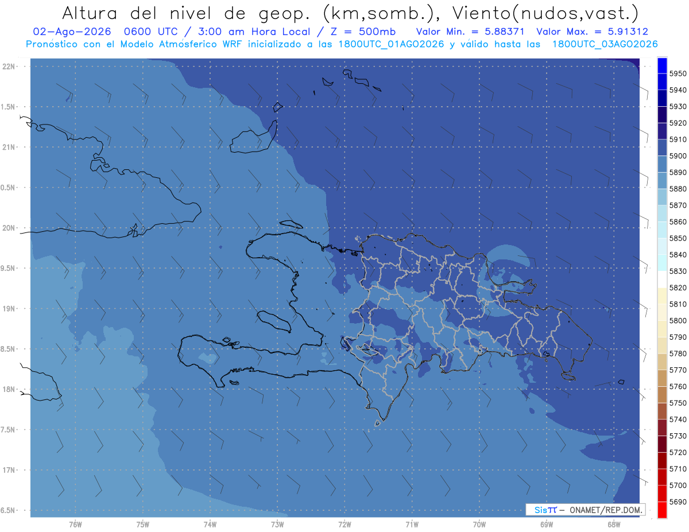Click the 76W longitude axis label
The image size is (689, 532).
click(x=75, y=525)
